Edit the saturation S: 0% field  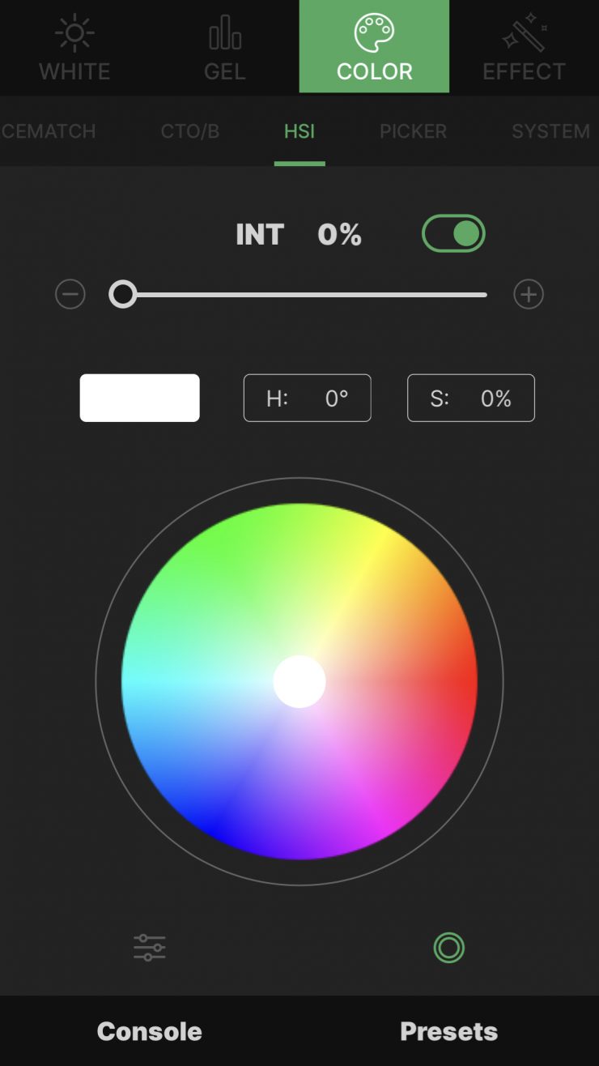pyautogui.click(x=471, y=398)
